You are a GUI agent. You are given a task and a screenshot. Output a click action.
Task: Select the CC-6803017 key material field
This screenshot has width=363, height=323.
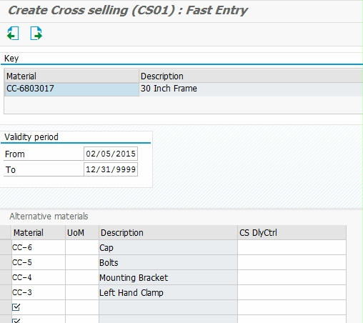coord(71,89)
